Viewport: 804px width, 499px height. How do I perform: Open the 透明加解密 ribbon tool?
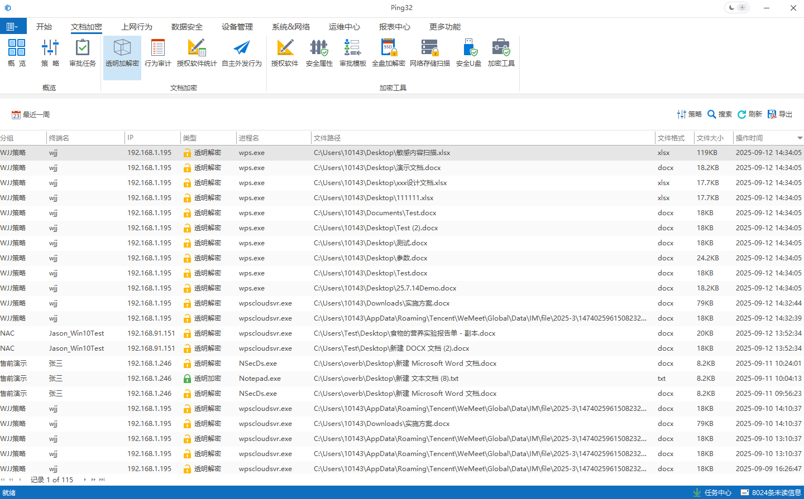coord(122,54)
